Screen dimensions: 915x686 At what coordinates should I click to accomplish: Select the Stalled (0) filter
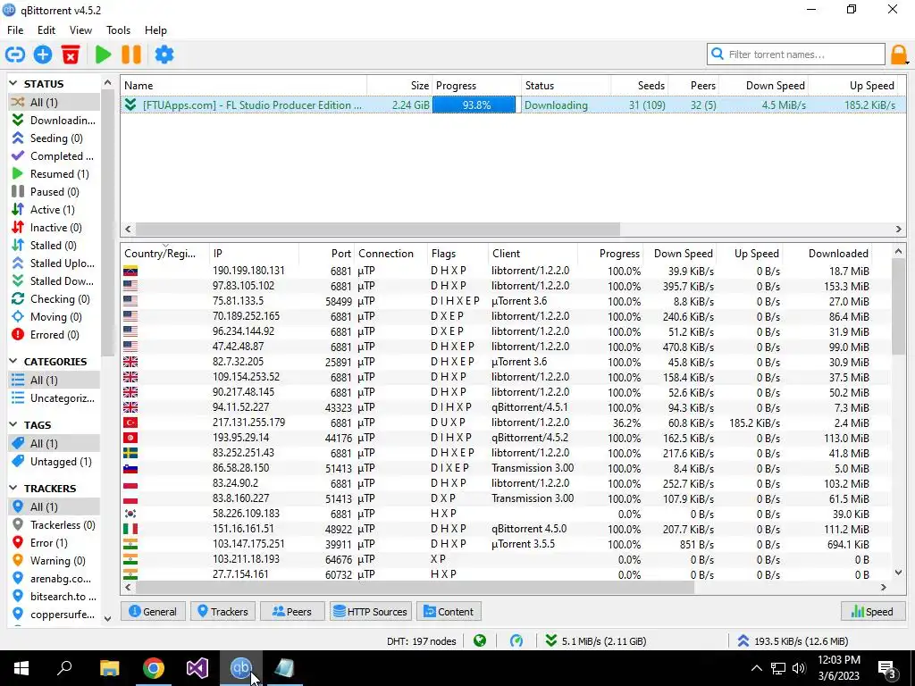coord(54,246)
